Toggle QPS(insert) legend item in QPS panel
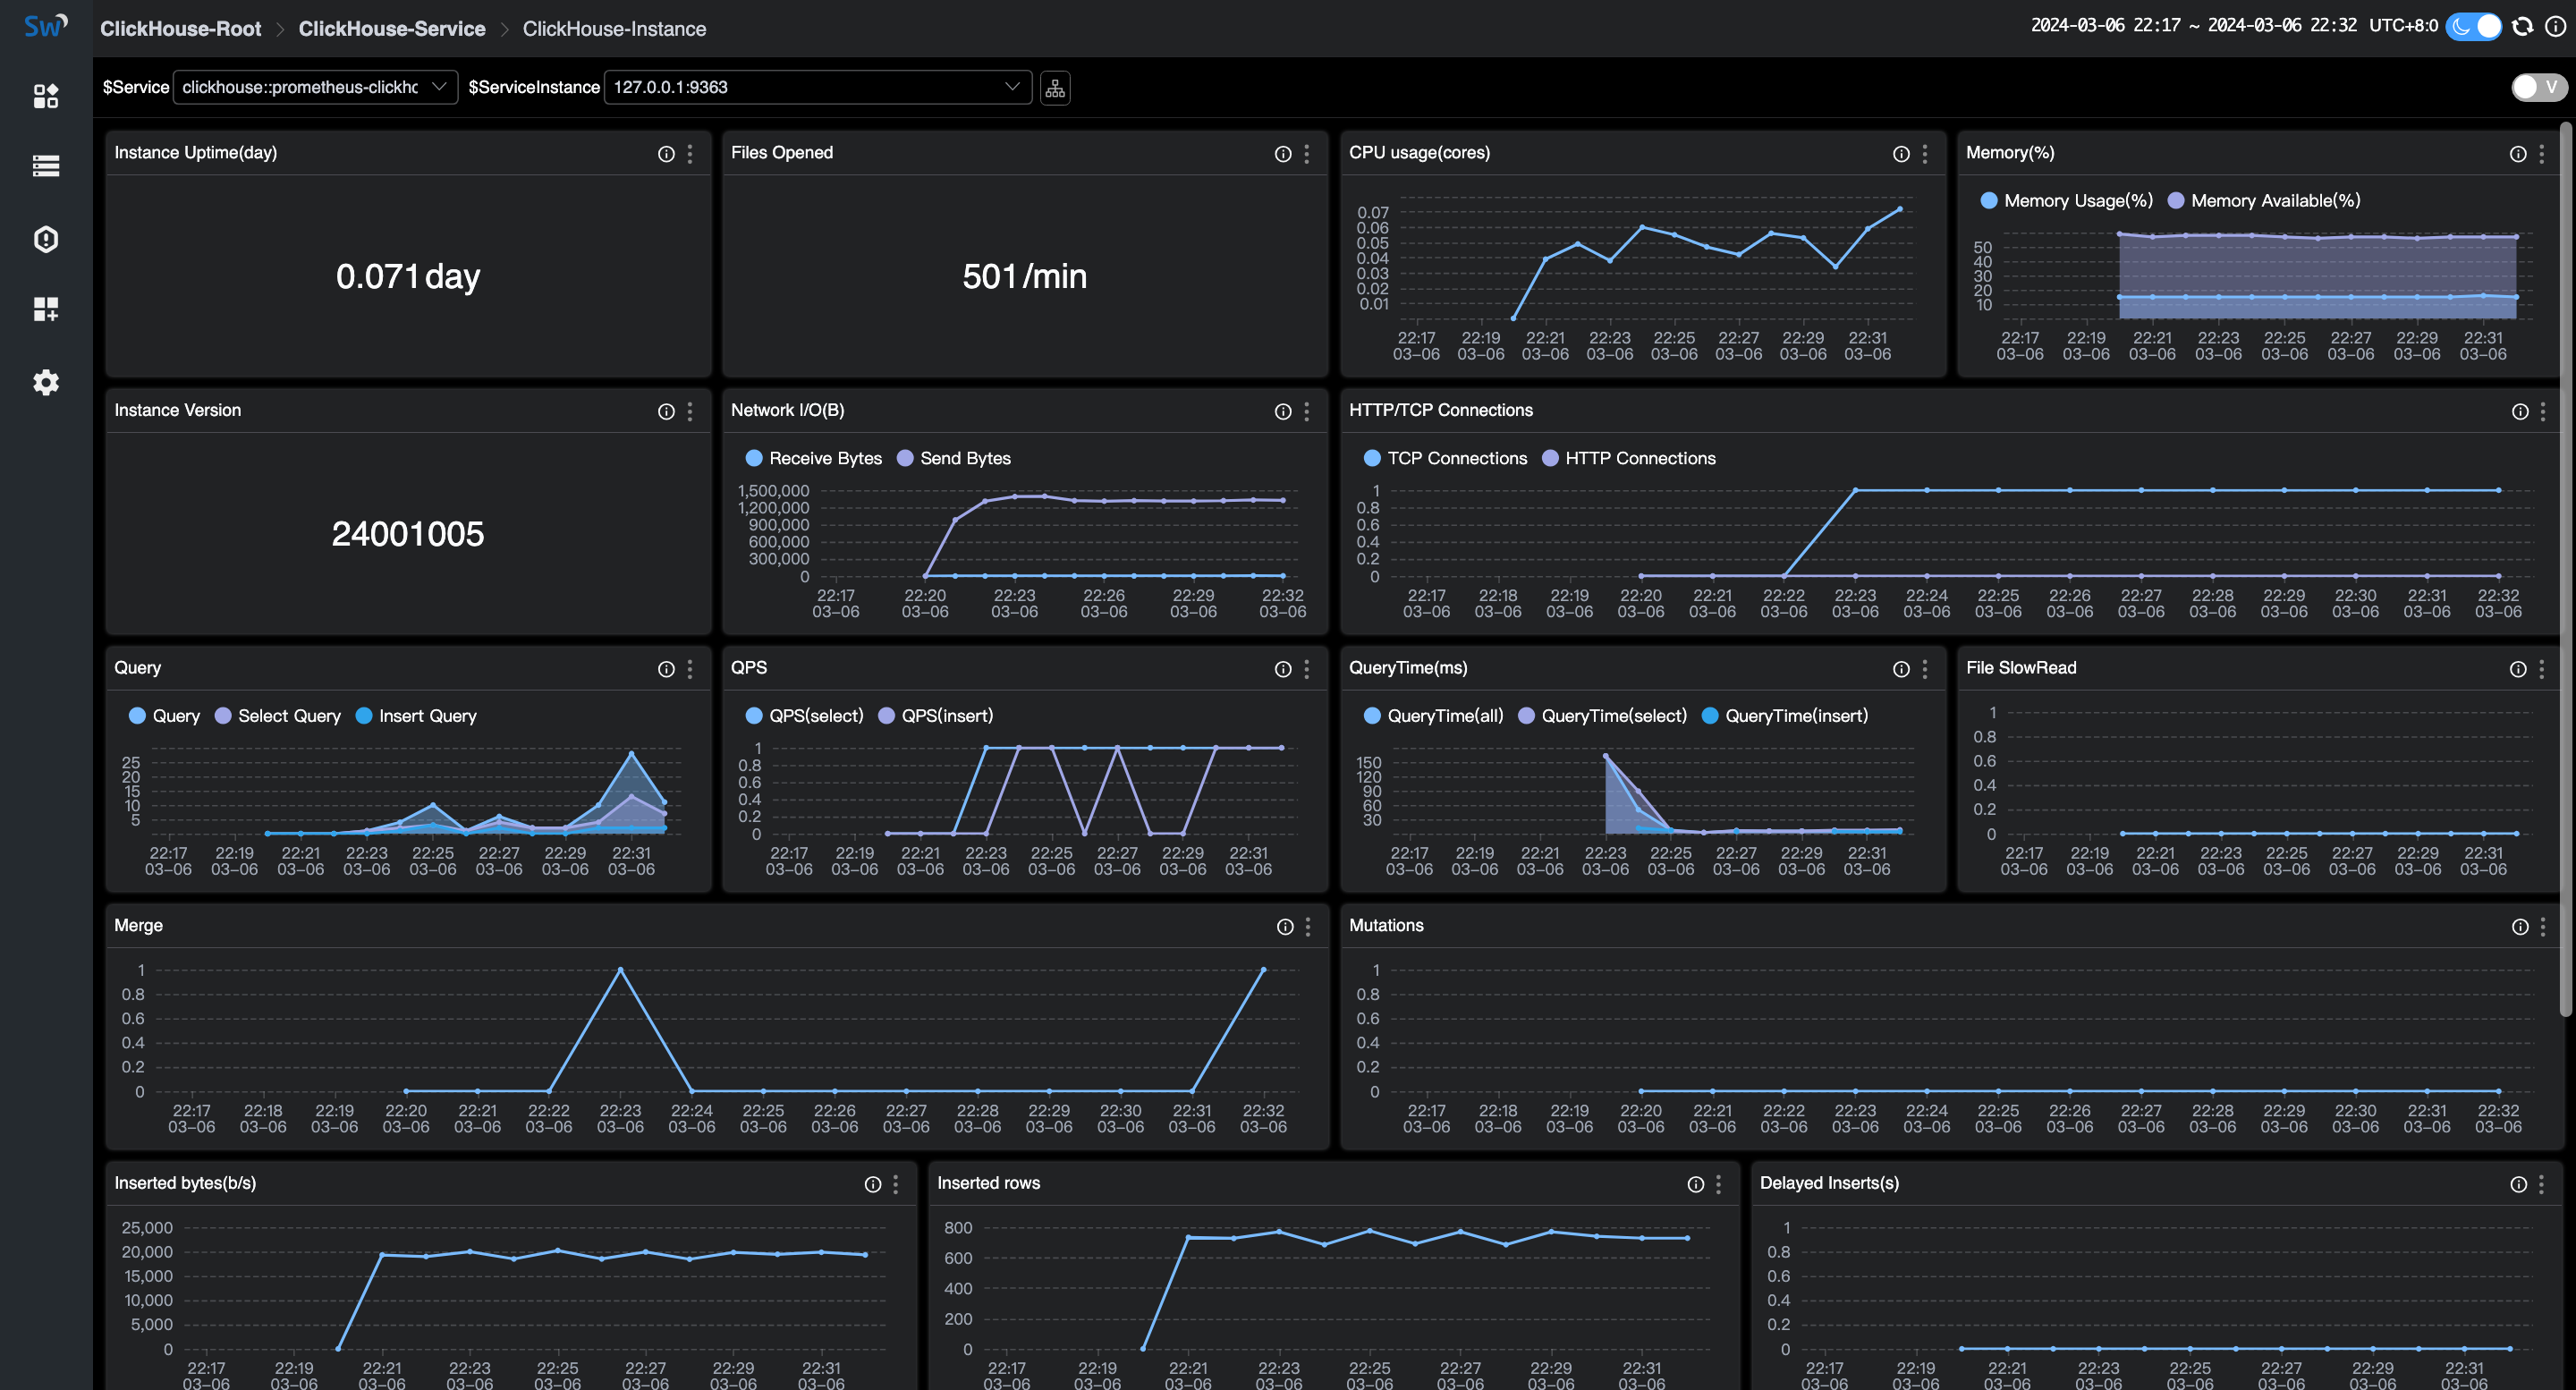 pos(946,716)
